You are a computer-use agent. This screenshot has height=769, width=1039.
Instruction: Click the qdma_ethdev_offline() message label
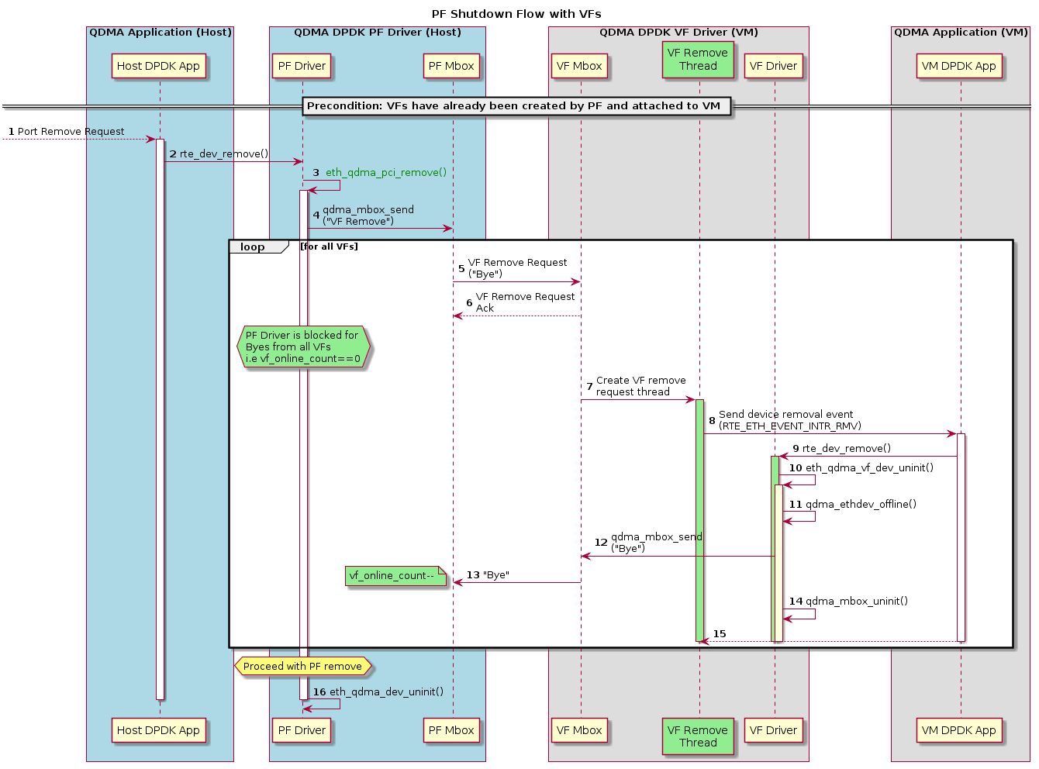pos(860,505)
